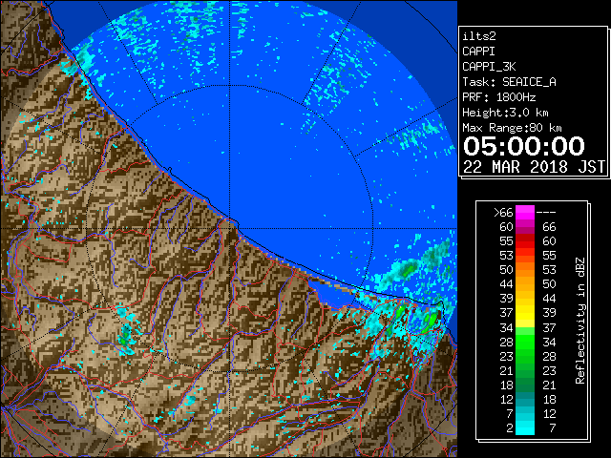
Task: Click the 'Height:3.0 km' label
Action: (505, 113)
